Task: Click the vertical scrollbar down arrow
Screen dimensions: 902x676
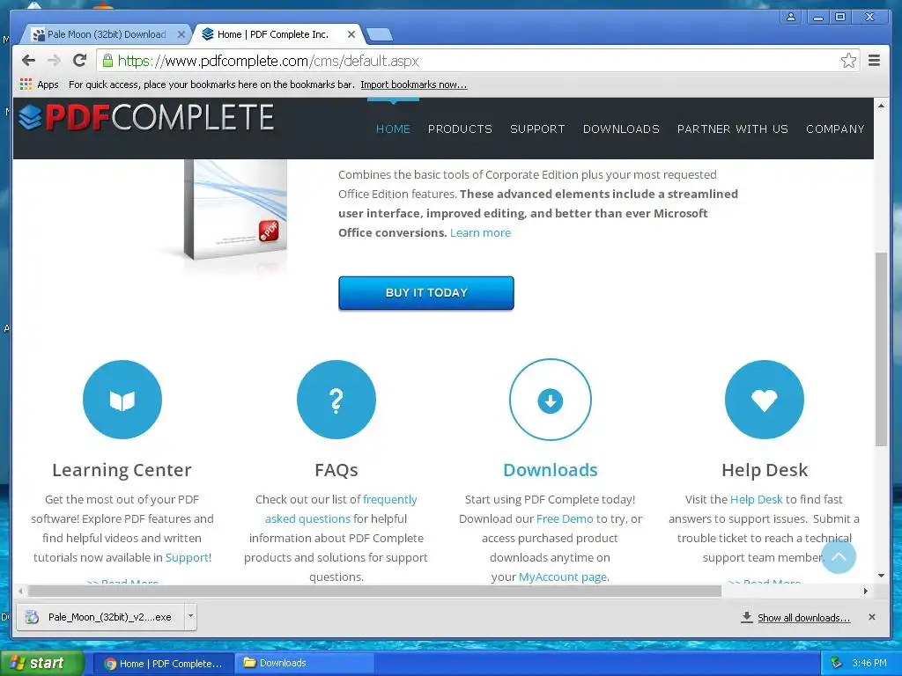Action: [x=881, y=576]
